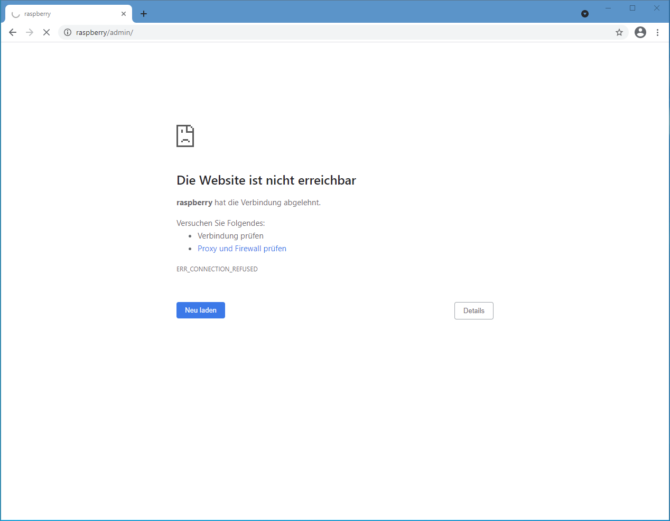
Task: Open the user profile menu
Action: (x=640, y=32)
